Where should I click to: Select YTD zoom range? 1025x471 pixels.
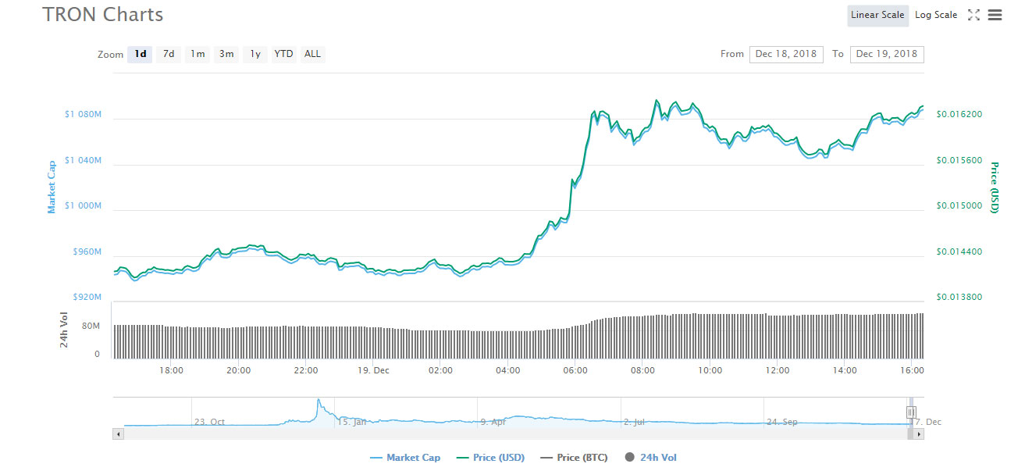coord(283,54)
